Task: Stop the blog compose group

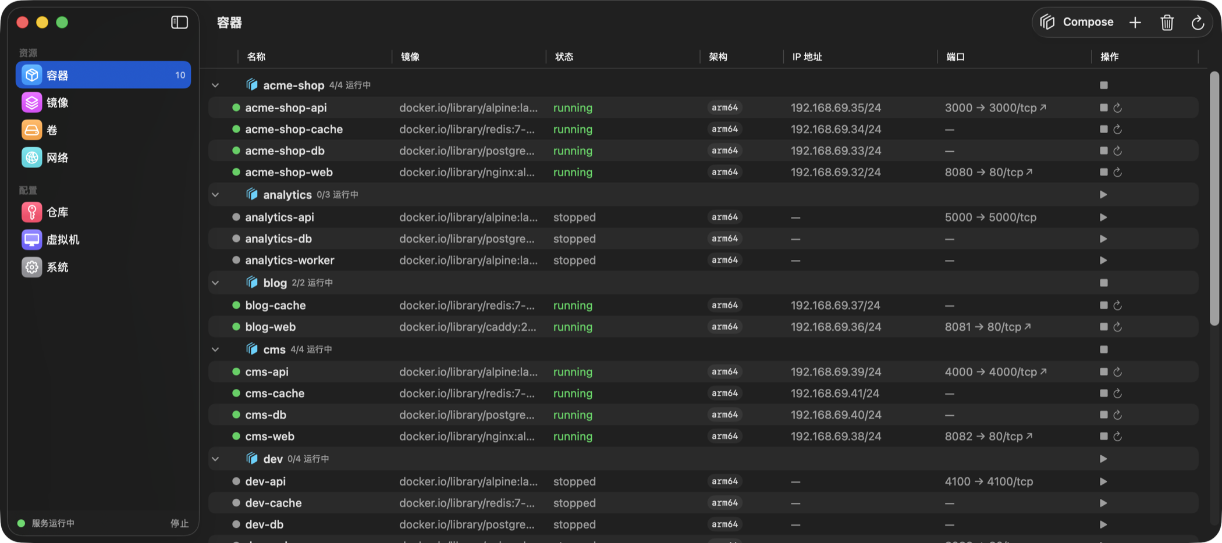Action: click(x=1104, y=283)
